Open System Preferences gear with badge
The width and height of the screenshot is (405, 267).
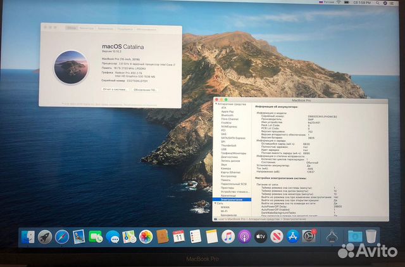tap(309, 236)
